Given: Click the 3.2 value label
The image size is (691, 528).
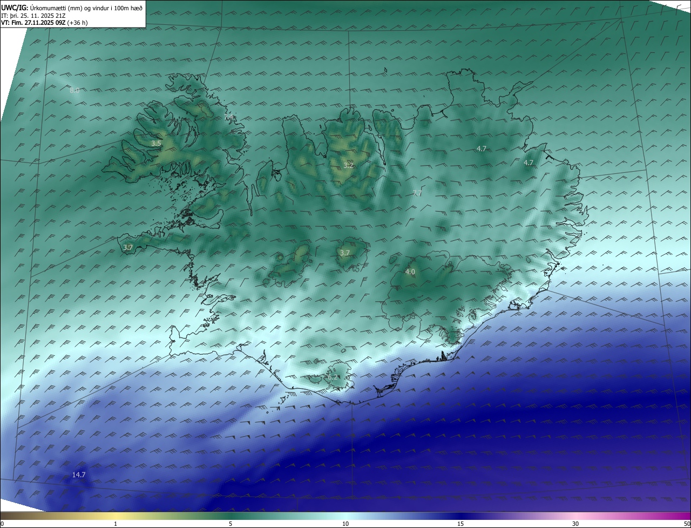Looking at the screenshot, I should [348, 165].
